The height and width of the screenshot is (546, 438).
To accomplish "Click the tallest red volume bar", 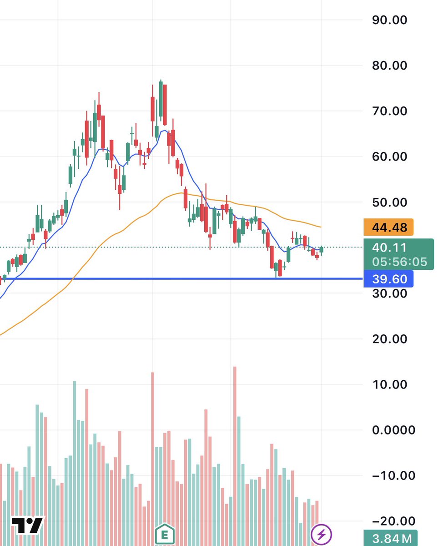I will point(235,456).
